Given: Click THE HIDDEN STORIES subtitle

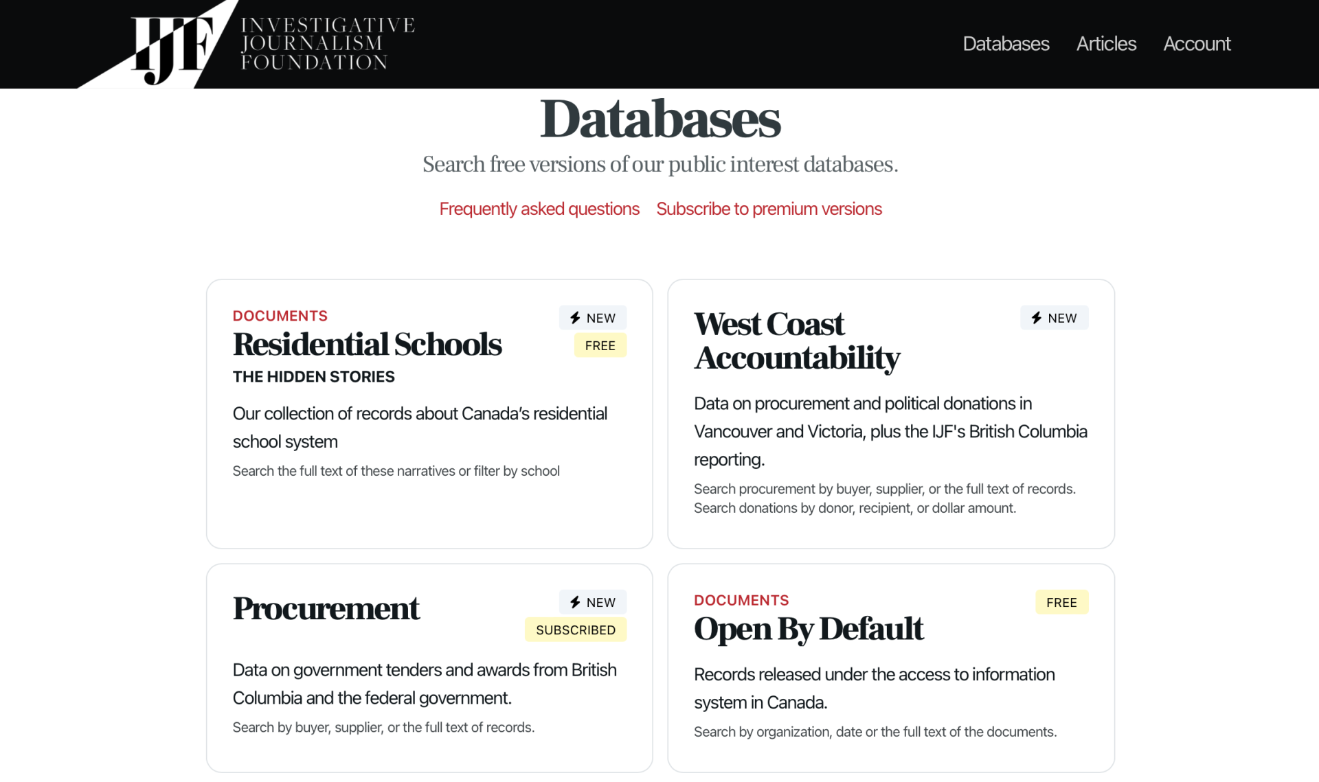Looking at the screenshot, I should click(313, 376).
